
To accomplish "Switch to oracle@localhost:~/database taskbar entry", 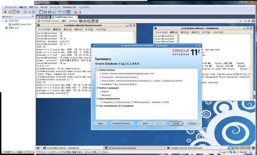I will point(73,148).
